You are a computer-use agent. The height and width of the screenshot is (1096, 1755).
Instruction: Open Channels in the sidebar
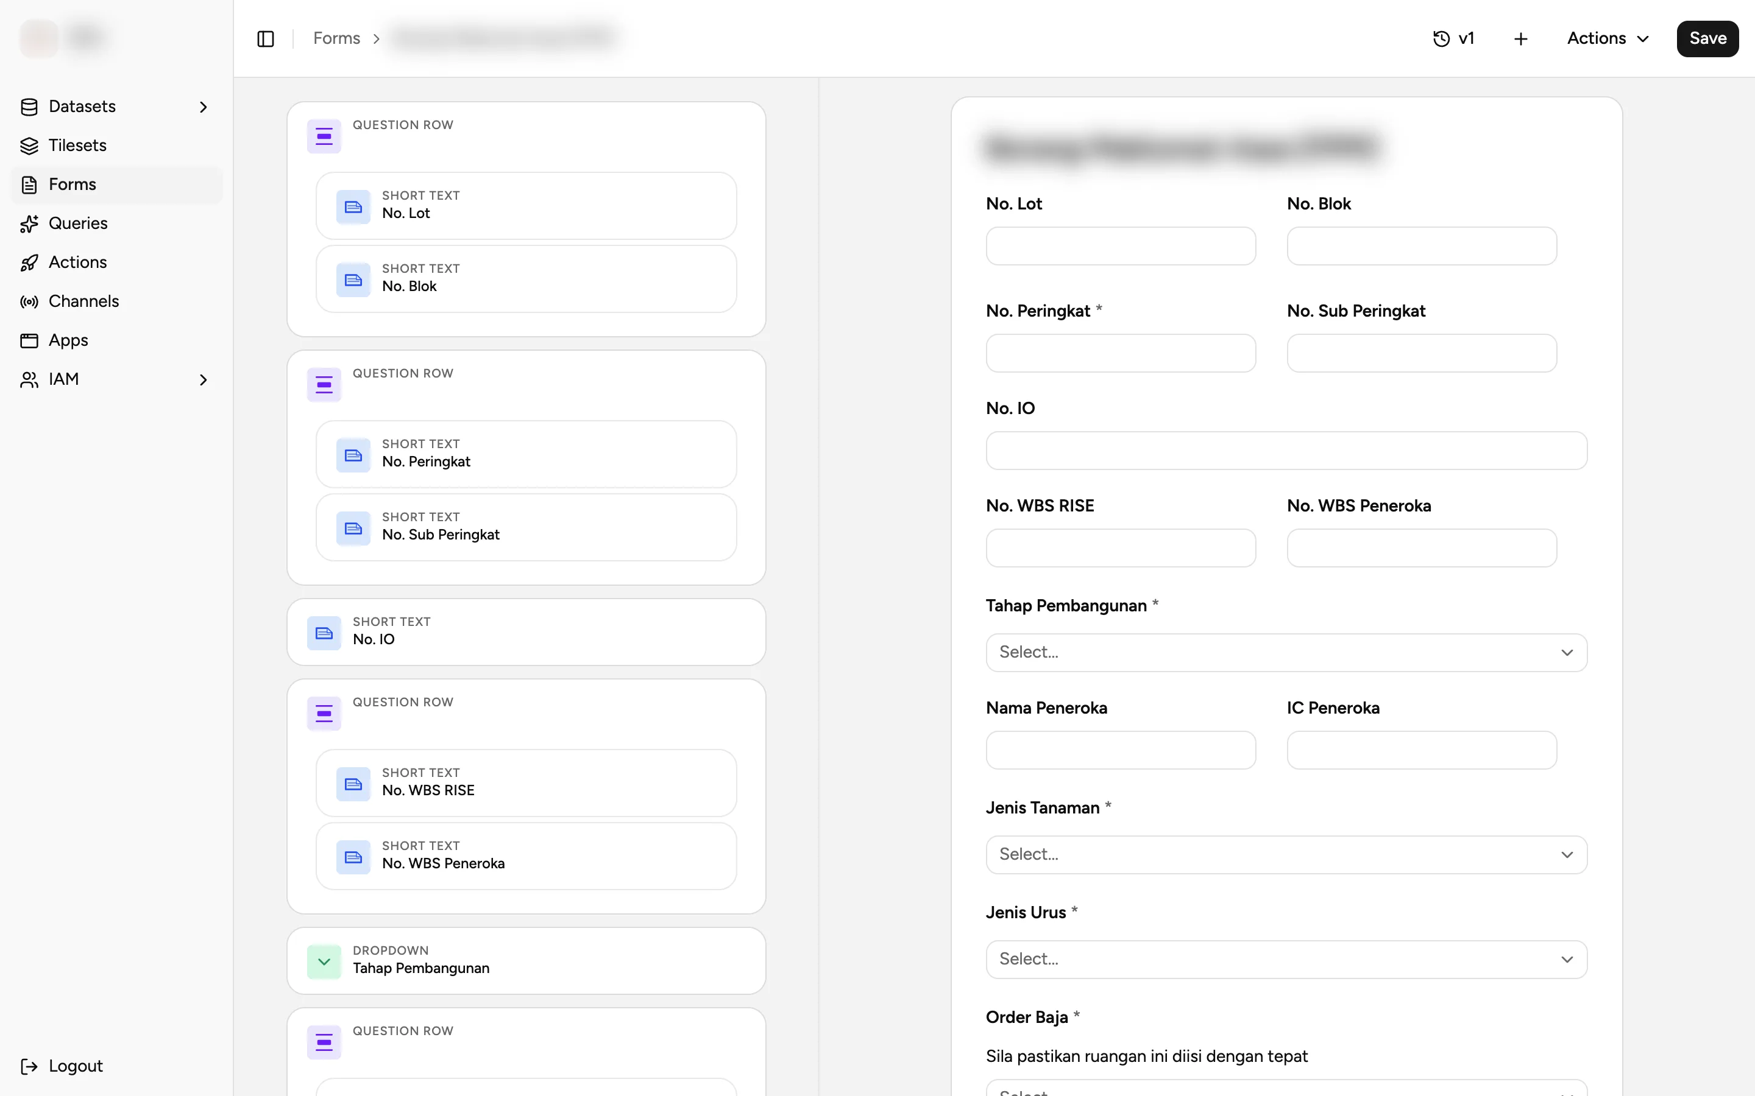tap(116, 301)
